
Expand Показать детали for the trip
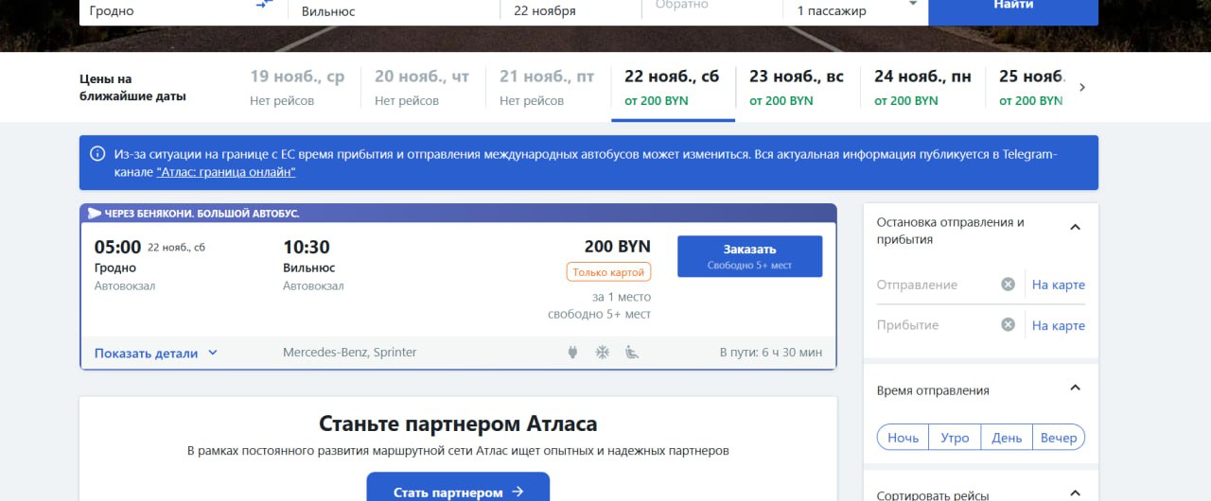point(156,353)
